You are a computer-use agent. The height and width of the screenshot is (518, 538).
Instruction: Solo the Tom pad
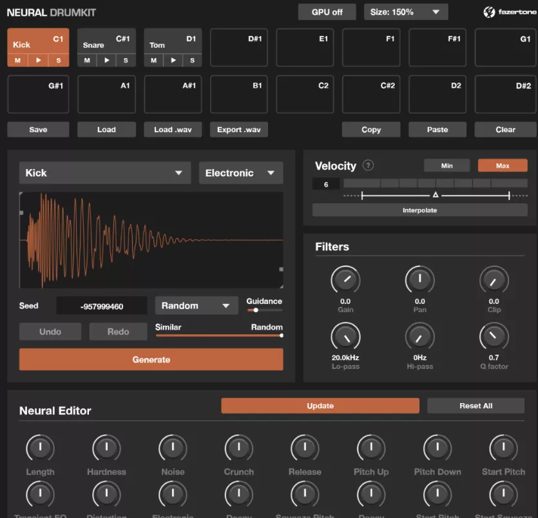tap(193, 61)
